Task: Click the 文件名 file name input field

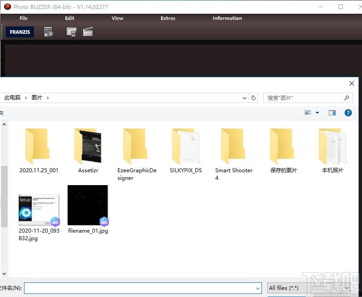Action: point(143,288)
